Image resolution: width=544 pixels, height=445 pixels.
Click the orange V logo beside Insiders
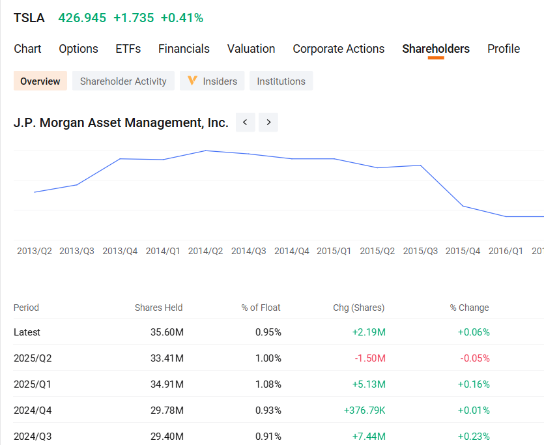[192, 81]
